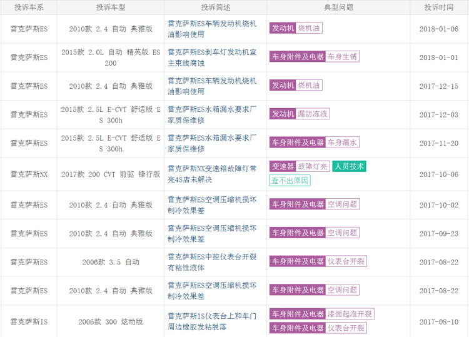Click the 漏防冻液 tag
469x337 pixels.
[313, 114]
